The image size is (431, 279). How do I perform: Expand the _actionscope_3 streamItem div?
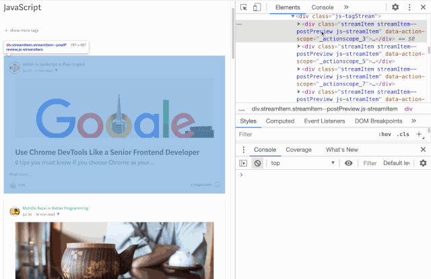coord(298,24)
